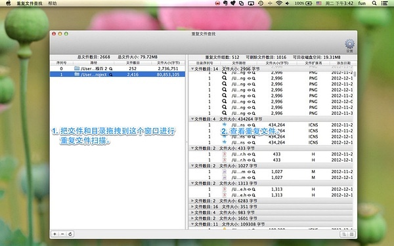This screenshot has width=394, height=246.
Task: Open Spotlight search in the menu bar
Action: (x=374, y=3)
